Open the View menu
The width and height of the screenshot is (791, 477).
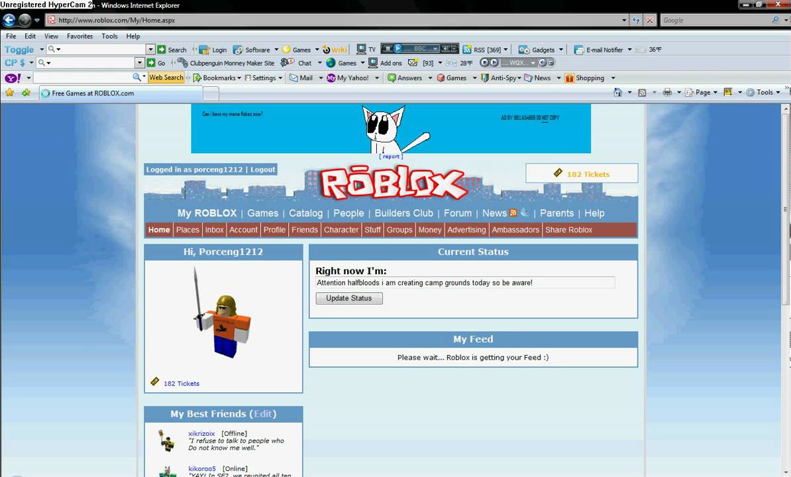click(x=51, y=36)
